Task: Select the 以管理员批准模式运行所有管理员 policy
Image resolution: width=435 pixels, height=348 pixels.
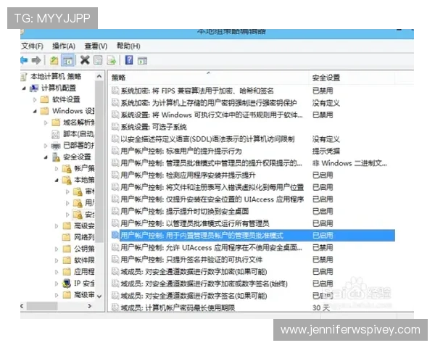Action: 194,223
